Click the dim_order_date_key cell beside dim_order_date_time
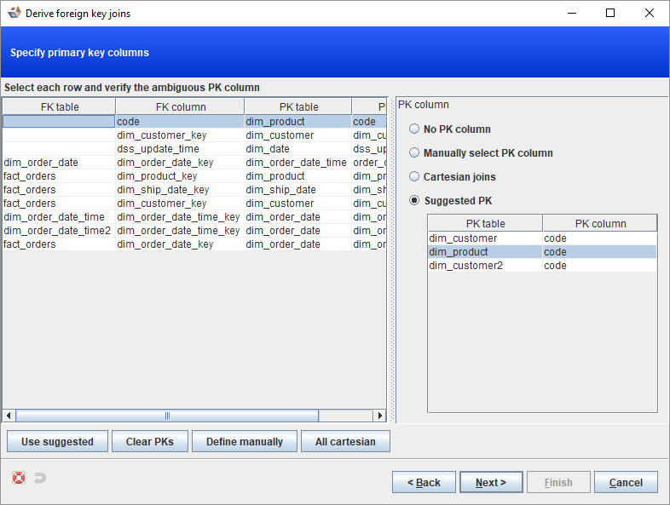The image size is (670, 505). [180, 162]
